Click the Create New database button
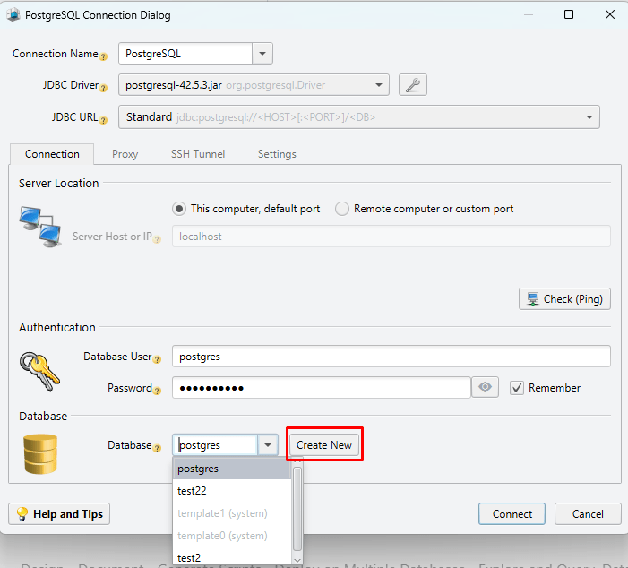 tap(324, 445)
